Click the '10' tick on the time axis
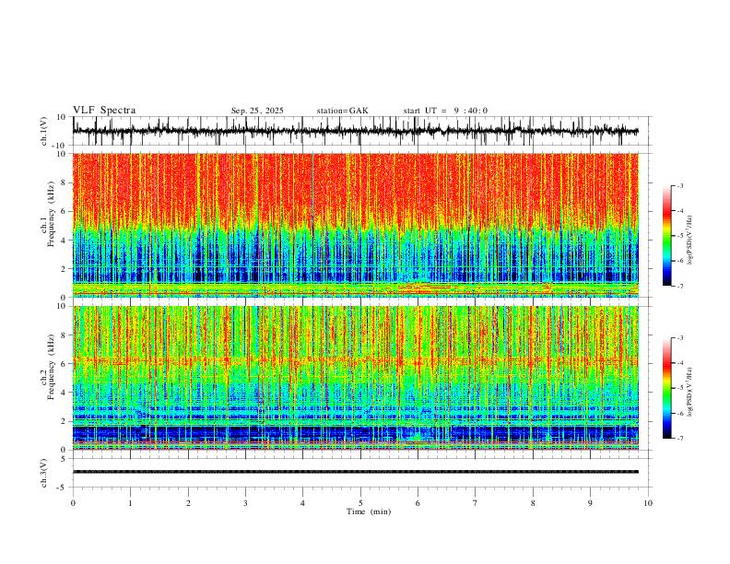The image size is (730, 564). (648, 503)
